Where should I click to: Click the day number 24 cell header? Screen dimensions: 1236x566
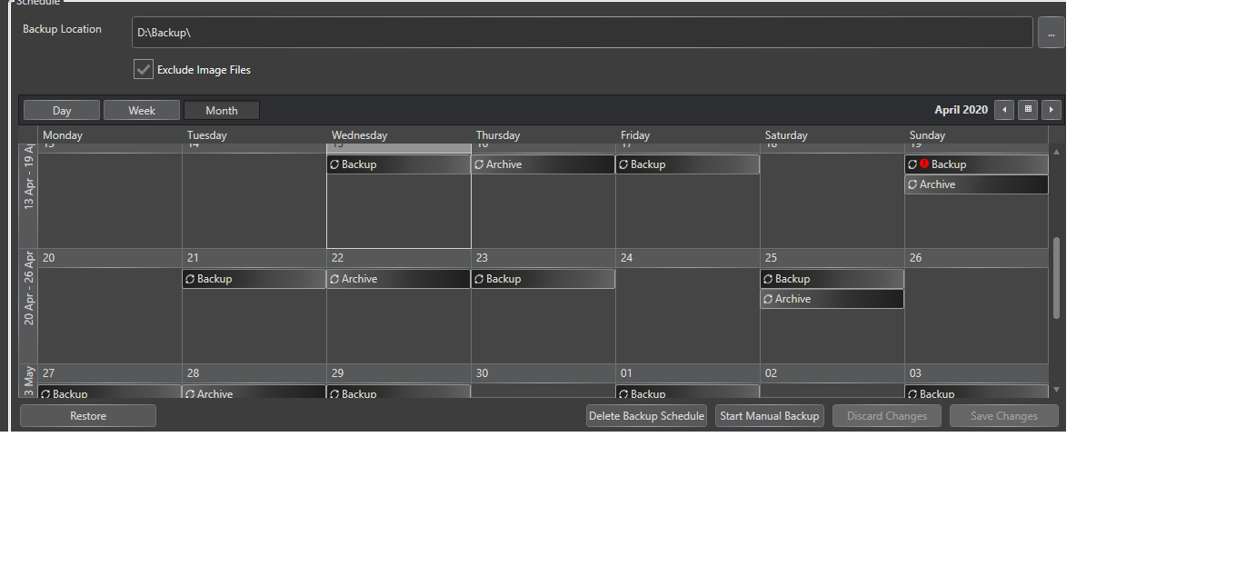[x=688, y=258]
